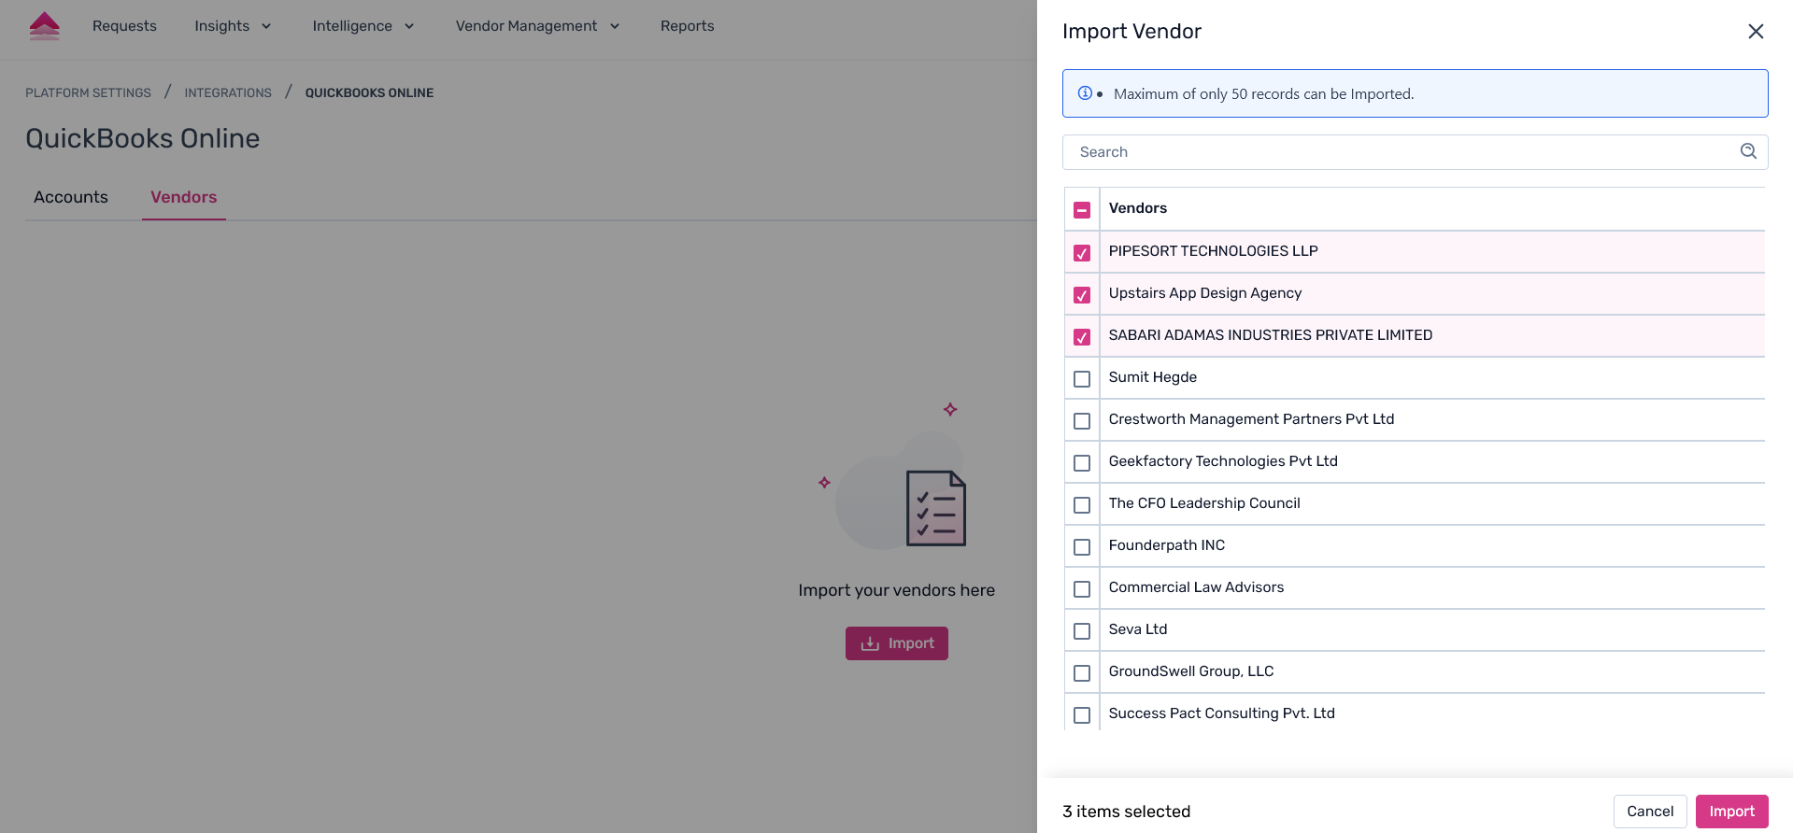Click the app logo icon
Image resolution: width=1793 pixels, height=833 pixels.
click(44, 26)
